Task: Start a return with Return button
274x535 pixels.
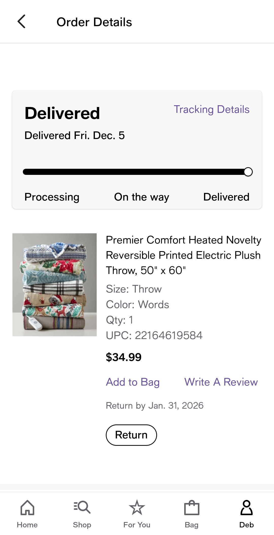Action: (x=131, y=435)
